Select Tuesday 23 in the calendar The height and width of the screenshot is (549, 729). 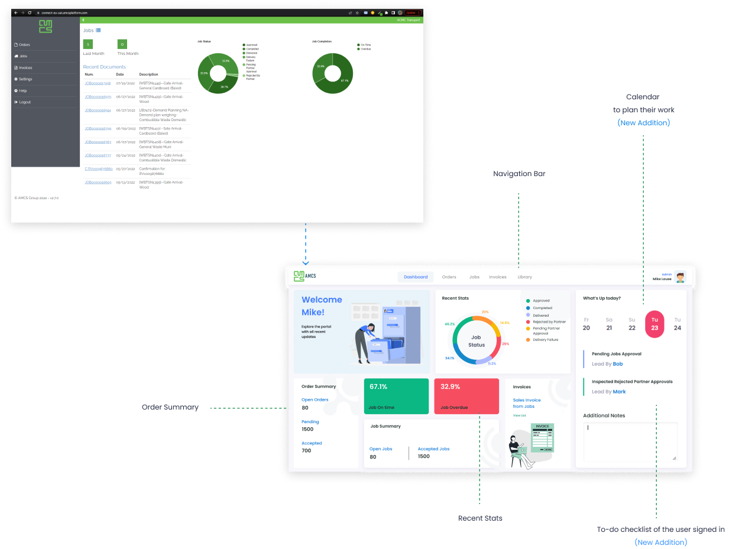pos(655,324)
